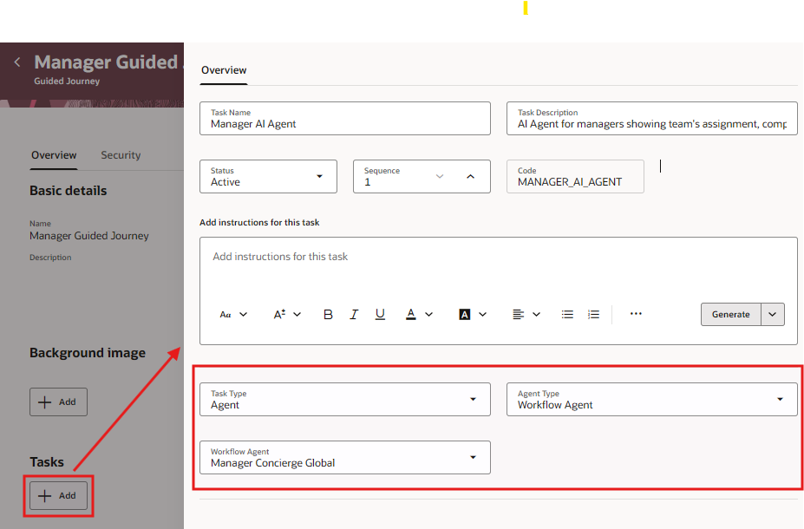This screenshot has width=804, height=529.
Task: Toggle bold formatting in instructions editor
Action: tap(328, 314)
